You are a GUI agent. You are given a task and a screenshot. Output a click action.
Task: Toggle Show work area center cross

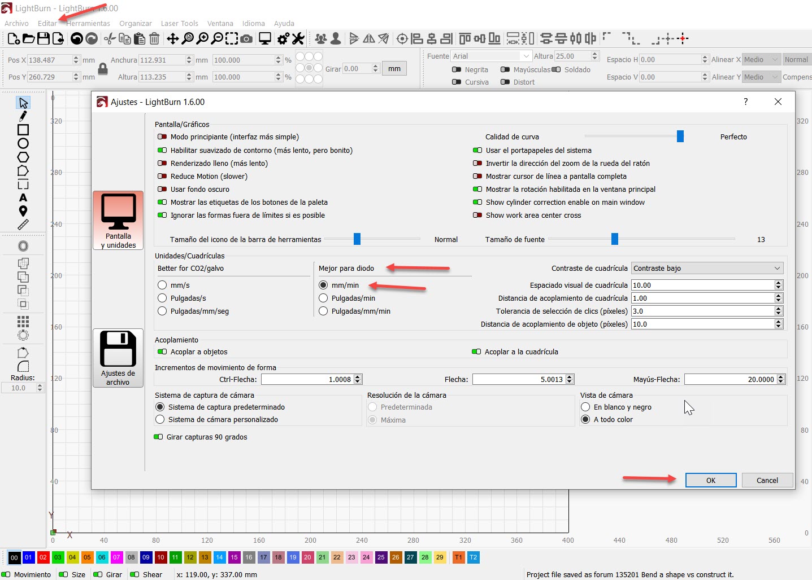coord(477,215)
